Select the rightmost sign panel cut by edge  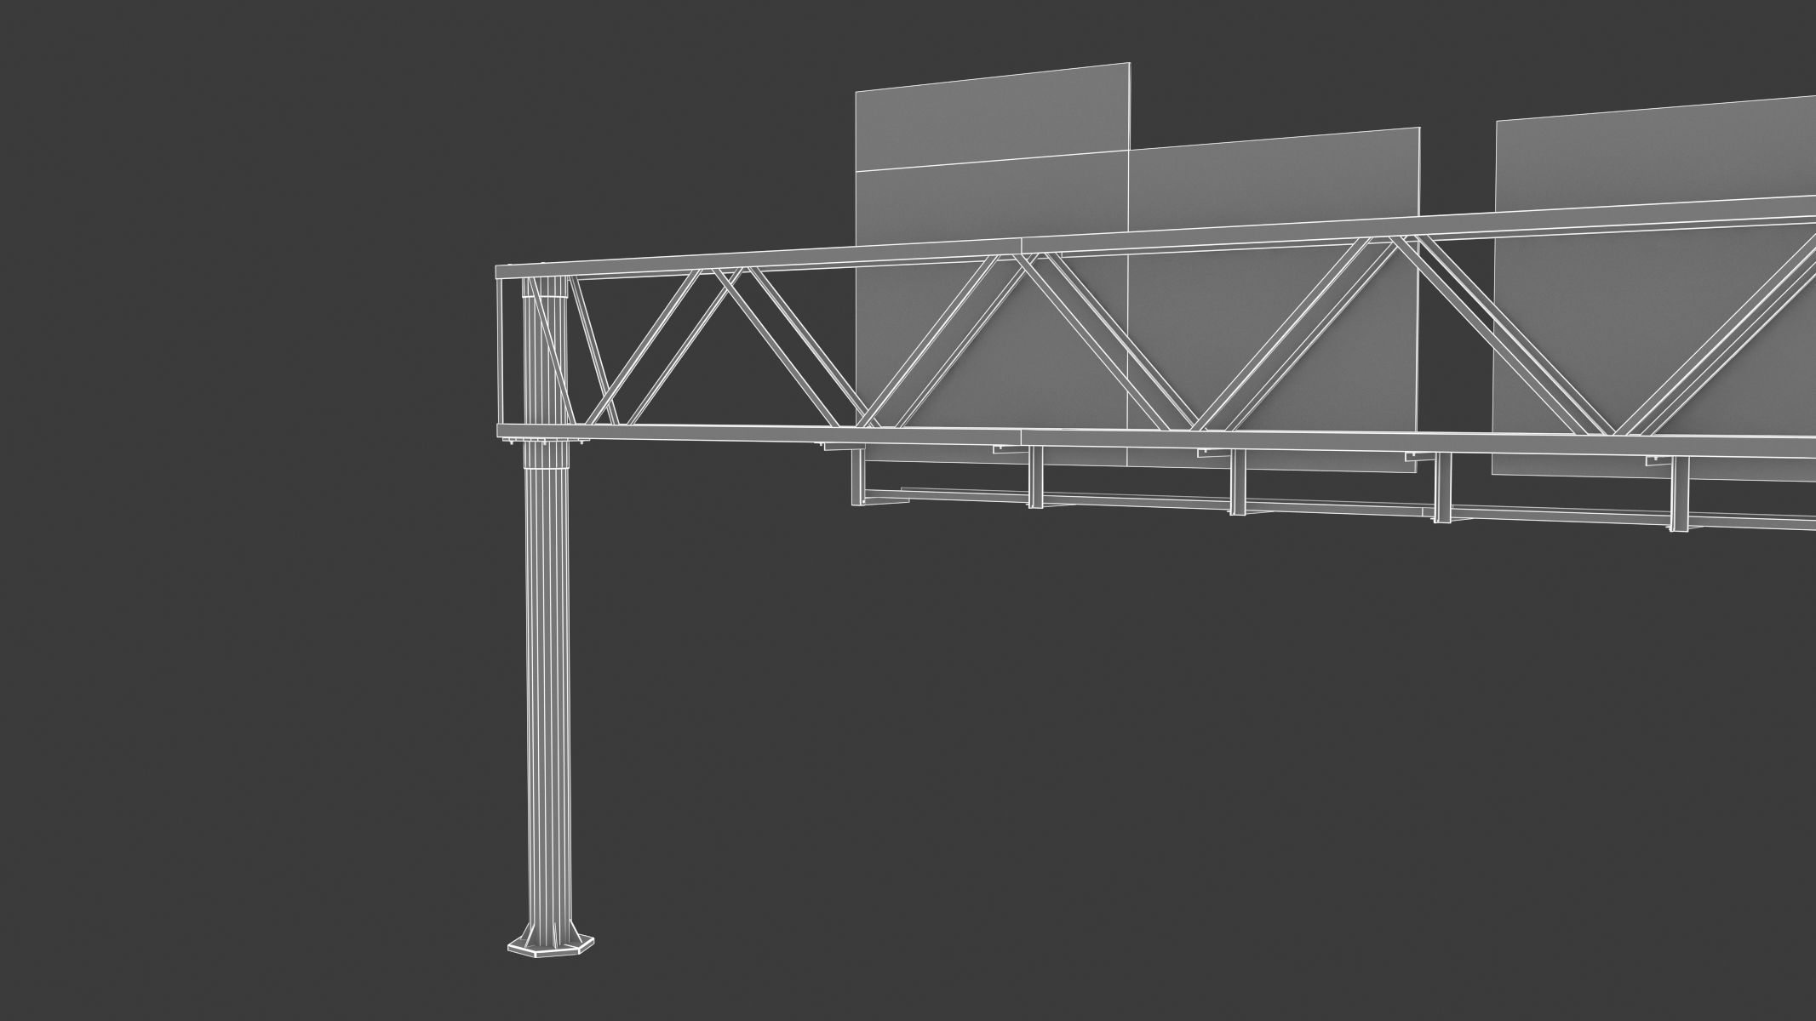coord(1656,289)
